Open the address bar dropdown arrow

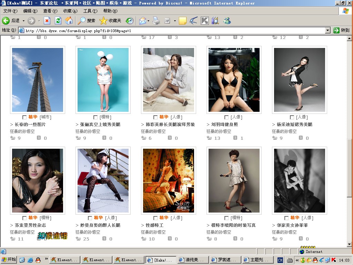tap(328, 30)
